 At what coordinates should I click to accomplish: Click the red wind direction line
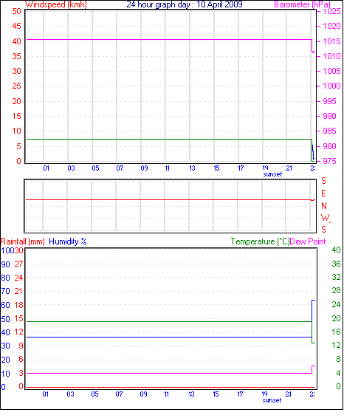pos(169,199)
